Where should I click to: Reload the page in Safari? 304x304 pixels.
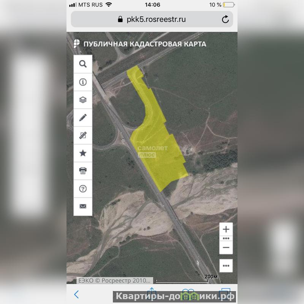pyautogui.click(x=225, y=19)
